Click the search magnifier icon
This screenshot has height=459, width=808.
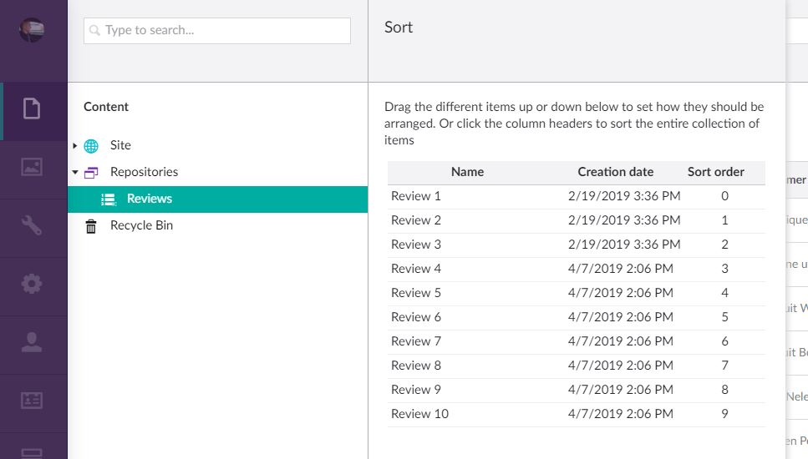coord(94,30)
